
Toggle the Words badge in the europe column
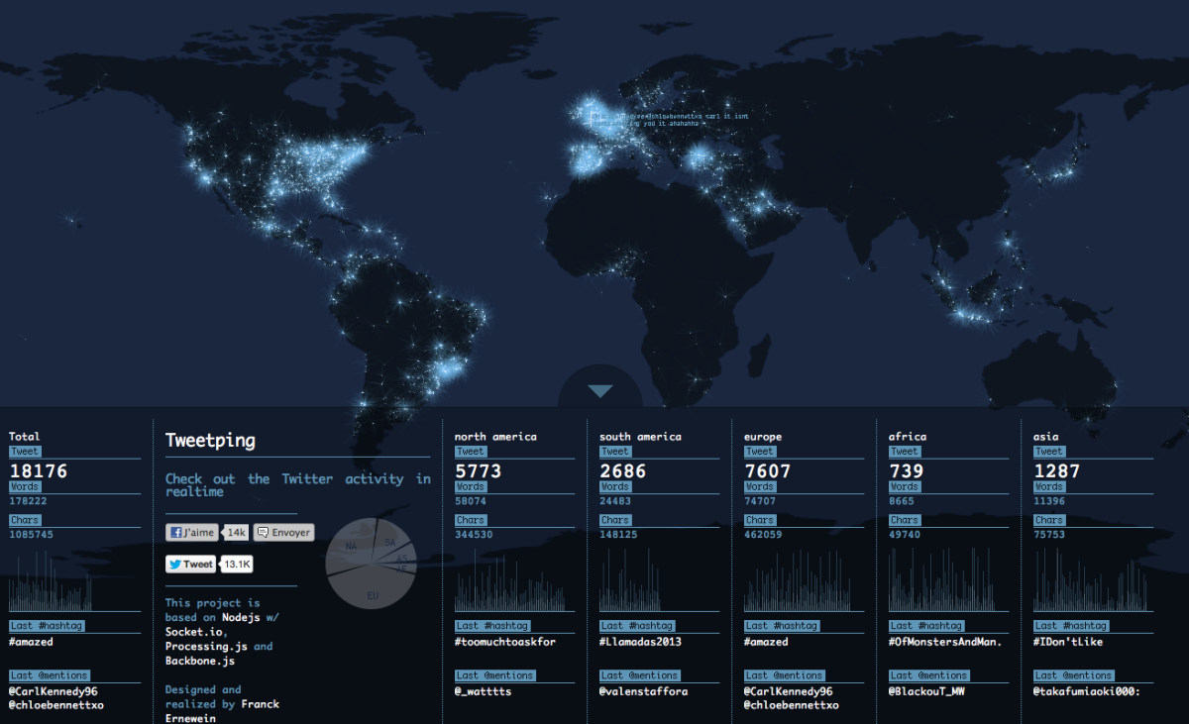pos(759,486)
